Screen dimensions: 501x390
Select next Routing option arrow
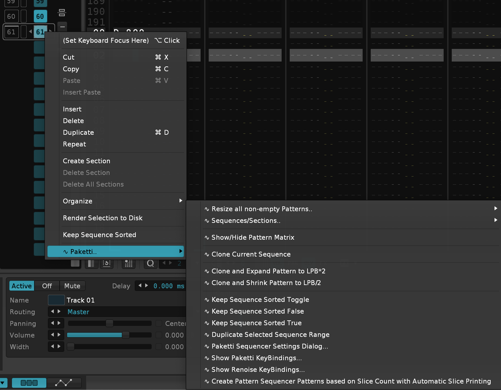click(x=59, y=311)
